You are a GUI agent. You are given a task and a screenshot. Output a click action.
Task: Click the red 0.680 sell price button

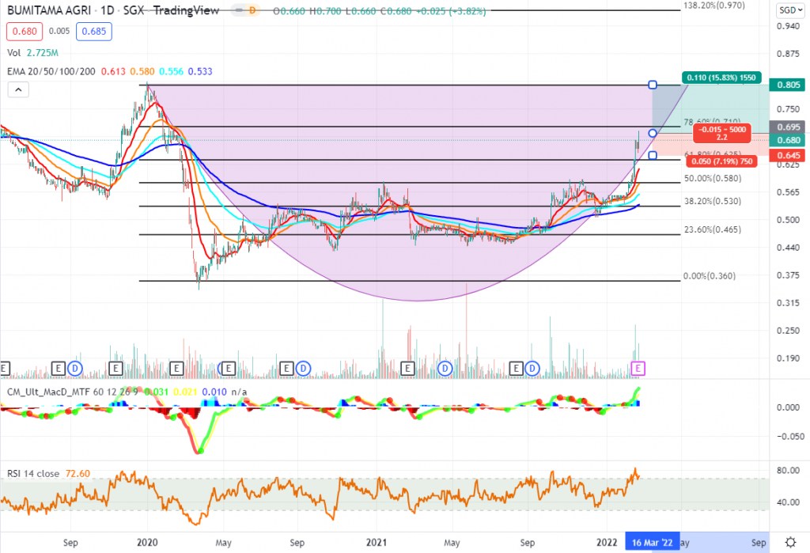click(25, 32)
